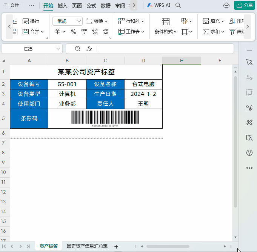Image resolution: width=257 pixels, height=252 pixels.
Task: Switch to the 插入 ribbon tab
Action: click(x=62, y=6)
